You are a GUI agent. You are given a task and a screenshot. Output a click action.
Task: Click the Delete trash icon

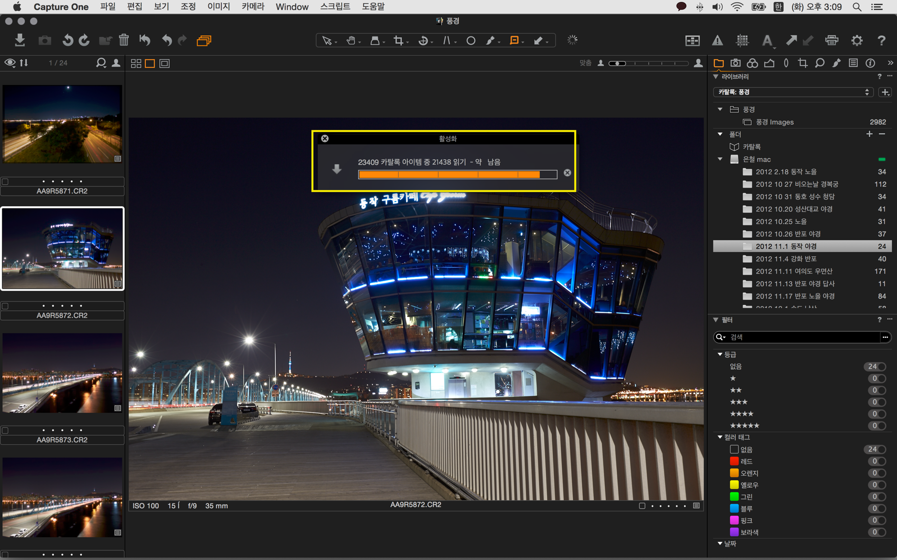(x=123, y=40)
